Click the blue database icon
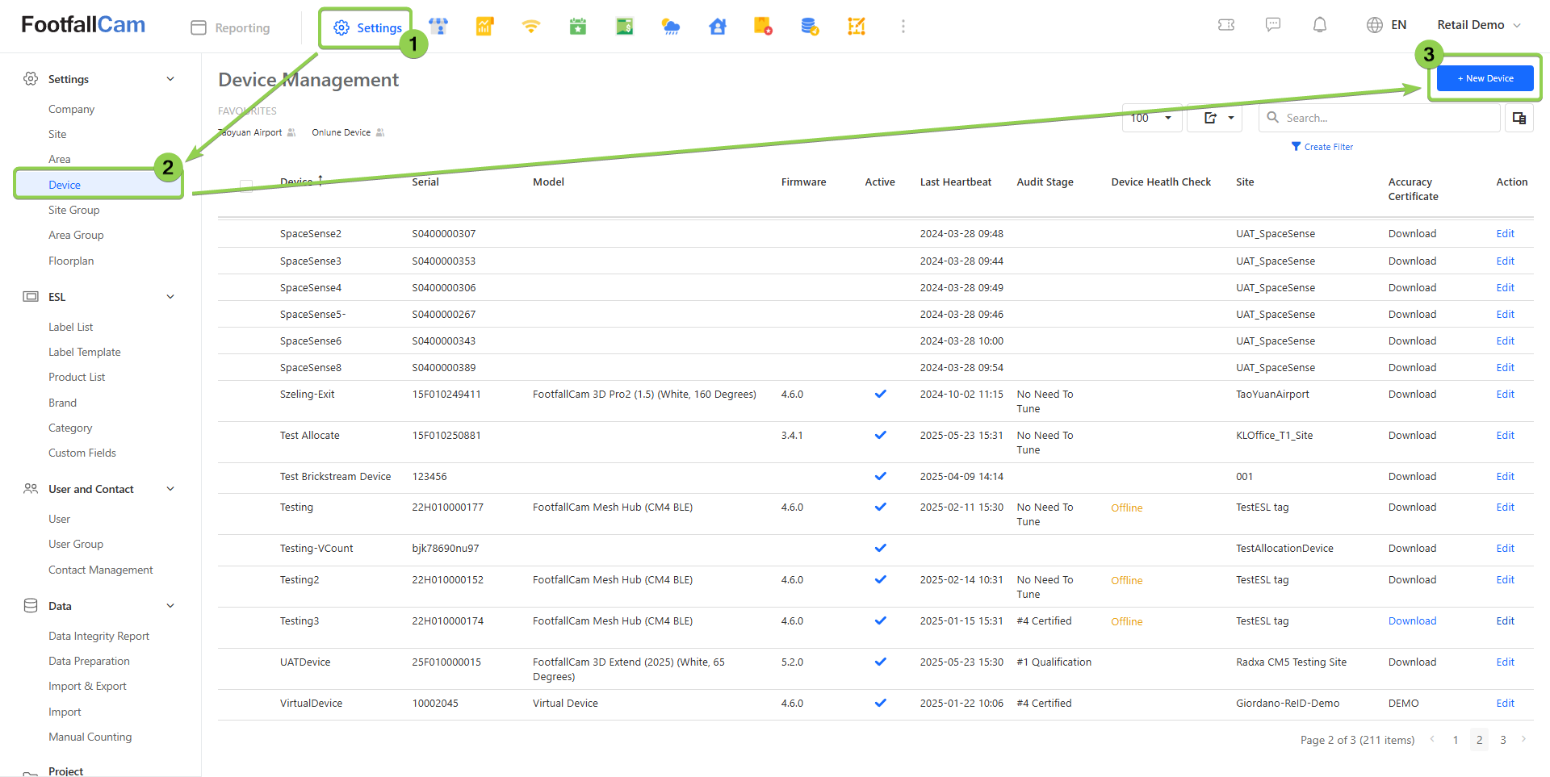 (810, 27)
